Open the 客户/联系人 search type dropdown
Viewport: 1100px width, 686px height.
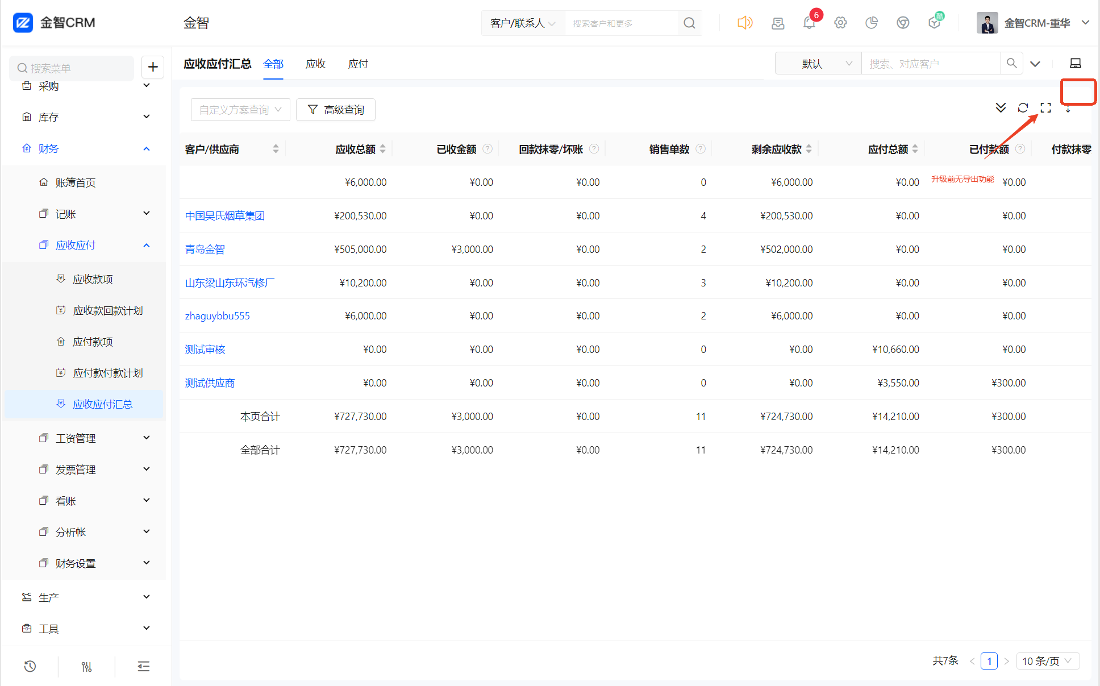coord(523,23)
